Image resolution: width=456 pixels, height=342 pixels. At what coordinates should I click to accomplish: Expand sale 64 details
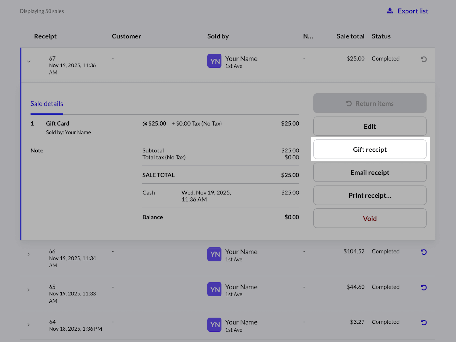coord(29,325)
